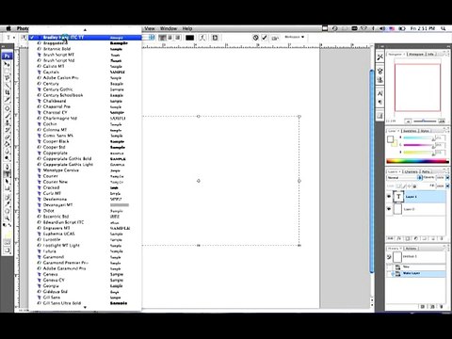The image size is (452, 339).
Task: Open Spotlight search in menu bar
Action: pyautogui.click(x=443, y=28)
